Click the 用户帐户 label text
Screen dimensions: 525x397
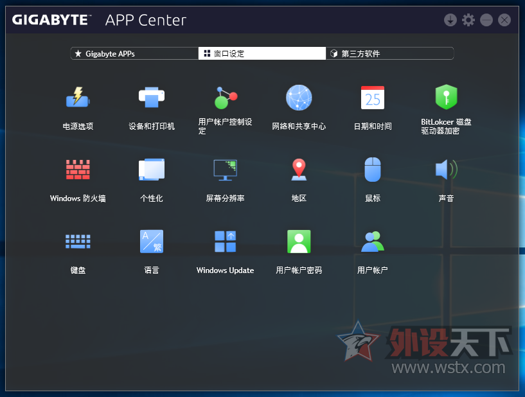(x=373, y=270)
